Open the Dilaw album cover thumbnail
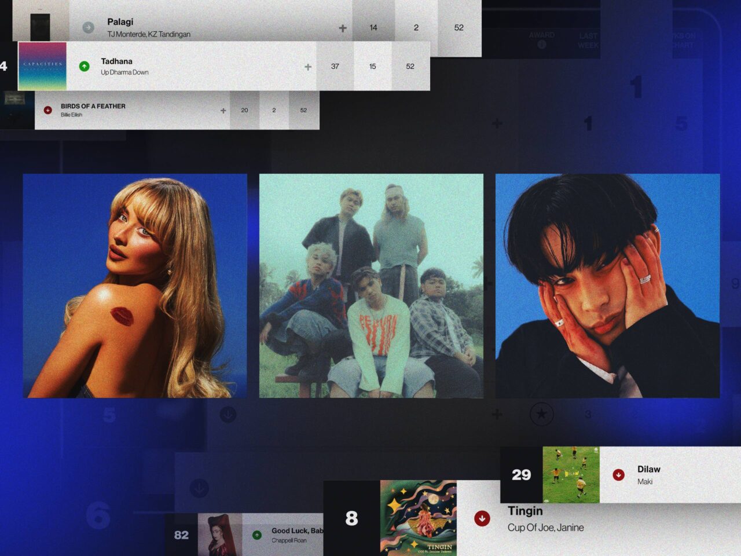This screenshot has height=556, width=741. click(571, 474)
